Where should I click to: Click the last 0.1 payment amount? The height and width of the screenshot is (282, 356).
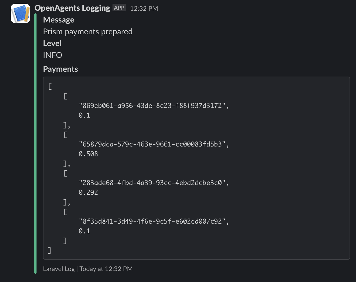click(85, 231)
